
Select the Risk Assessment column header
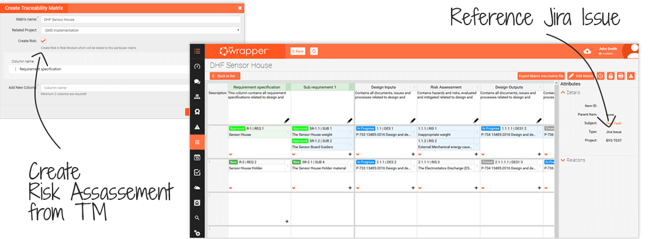tap(449, 87)
